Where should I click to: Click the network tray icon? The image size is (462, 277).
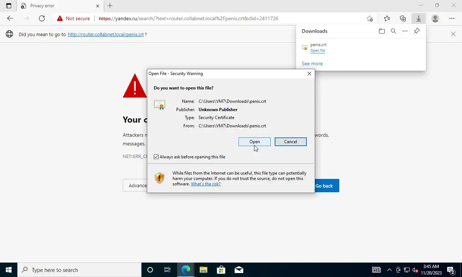(x=407, y=270)
